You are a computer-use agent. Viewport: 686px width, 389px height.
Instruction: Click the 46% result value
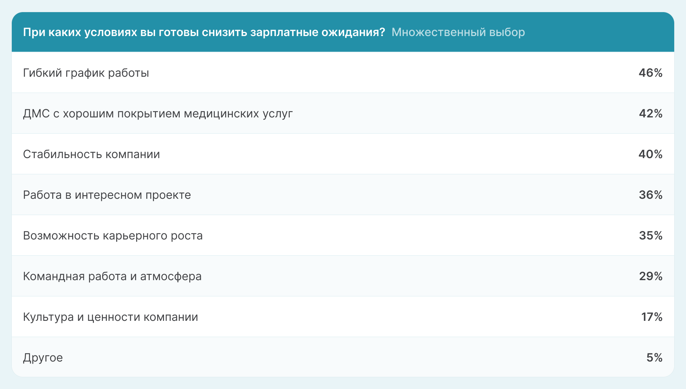click(x=650, y=73)
